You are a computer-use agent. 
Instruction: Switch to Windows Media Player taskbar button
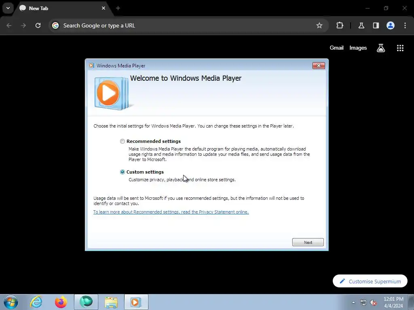136,302
